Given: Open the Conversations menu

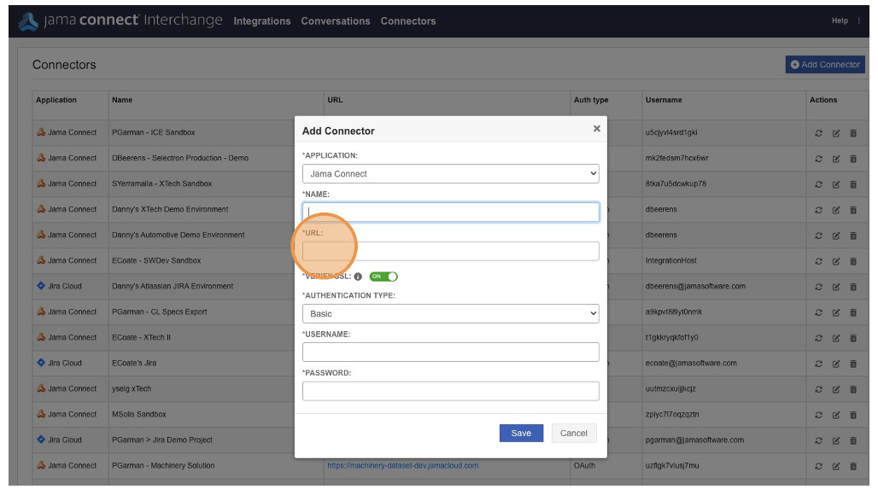Looking at the screenshot, I should [x=336, y=21].
